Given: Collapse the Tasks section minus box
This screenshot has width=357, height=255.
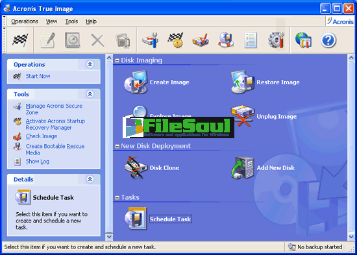Looking at the screenshot, I should pos(117,198).
